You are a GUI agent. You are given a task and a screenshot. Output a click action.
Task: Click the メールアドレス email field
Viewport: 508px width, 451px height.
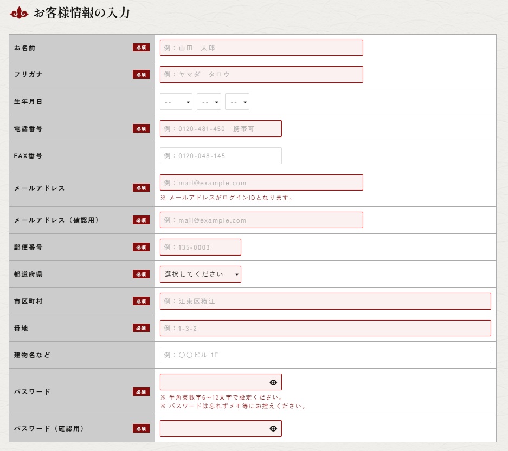261,182
